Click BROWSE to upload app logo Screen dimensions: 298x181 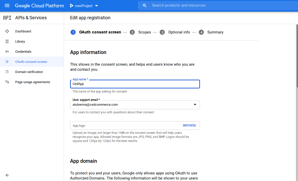coord(189,125)
